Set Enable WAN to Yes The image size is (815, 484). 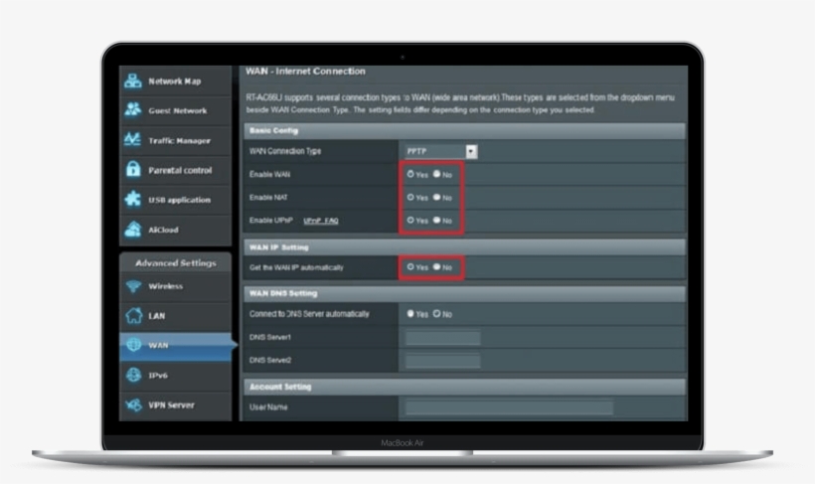point(410,174)
